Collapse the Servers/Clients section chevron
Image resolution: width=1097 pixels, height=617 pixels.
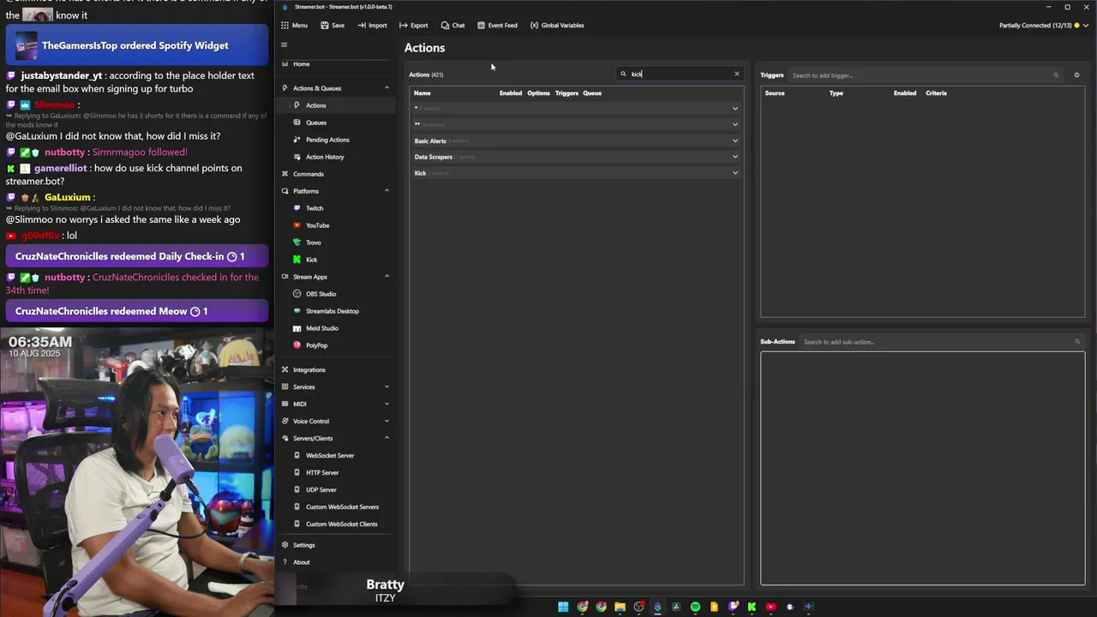pos(387,438)
